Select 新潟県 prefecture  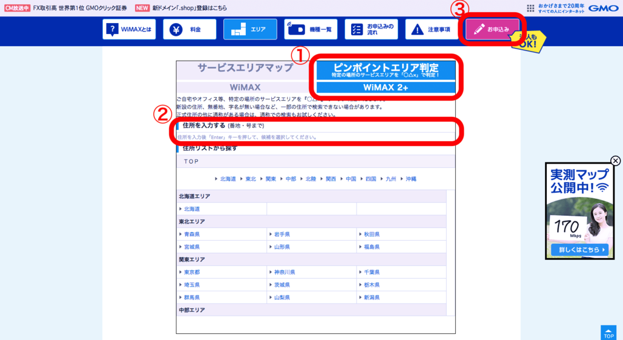pos(372,297)
